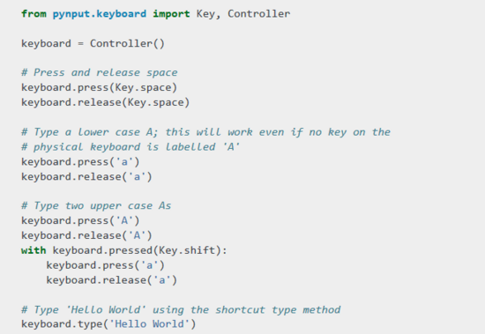Click the keyboard.release(Key.space) line
Viewport: 485px width, 334px height.
105,102
